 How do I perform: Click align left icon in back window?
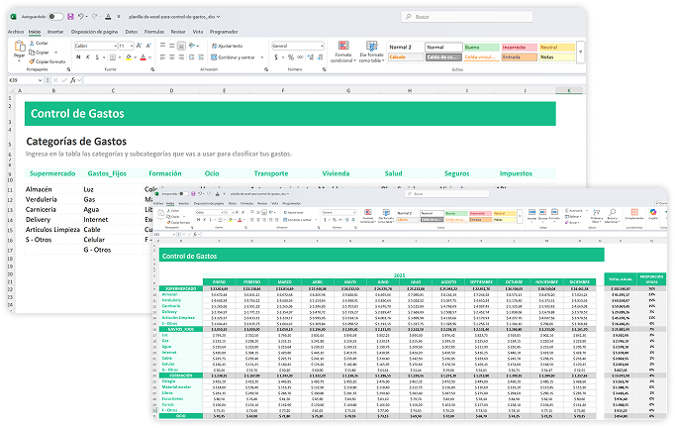(x=162, y=56)
